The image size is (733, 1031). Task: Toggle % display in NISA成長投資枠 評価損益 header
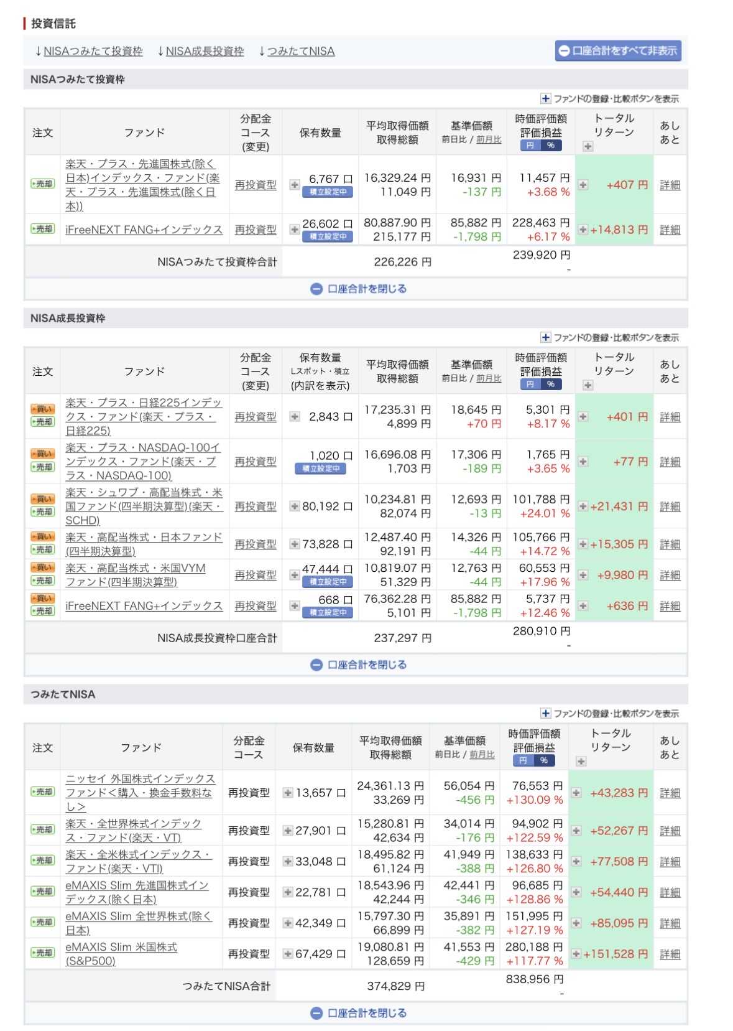551,385
